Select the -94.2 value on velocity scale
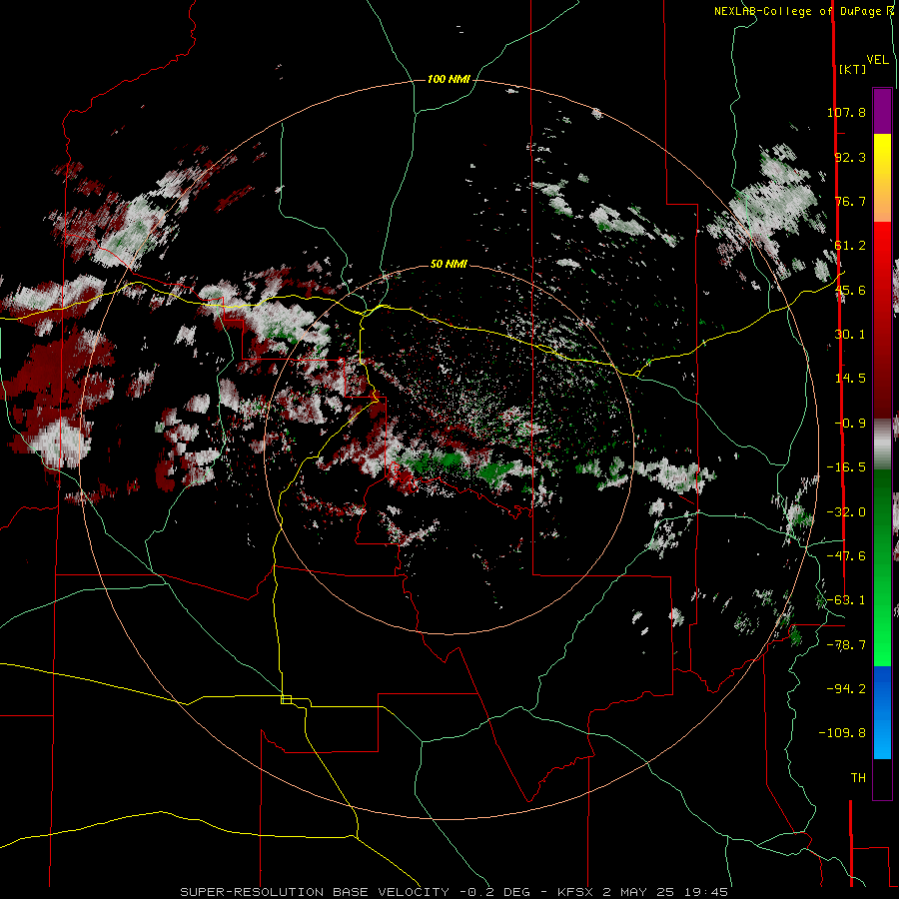This screenshot has width=899, height=899. (846, 689)
